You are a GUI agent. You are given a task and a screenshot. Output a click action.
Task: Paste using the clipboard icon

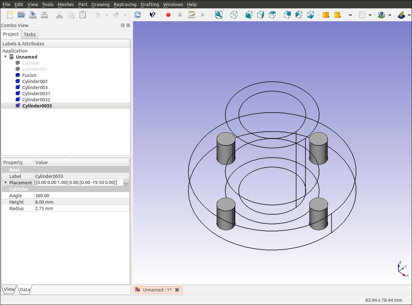click(83, 15)
